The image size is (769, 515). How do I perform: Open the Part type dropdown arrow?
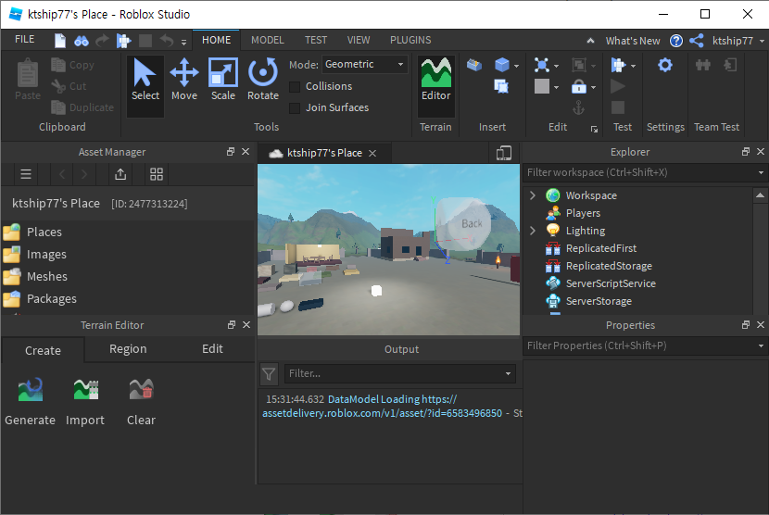(516, 66)
